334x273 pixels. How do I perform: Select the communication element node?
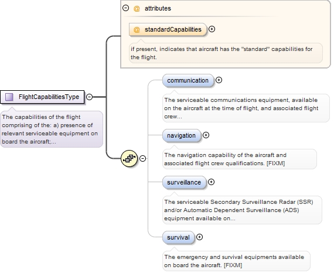pyautogui.click(x=188, y=80)
